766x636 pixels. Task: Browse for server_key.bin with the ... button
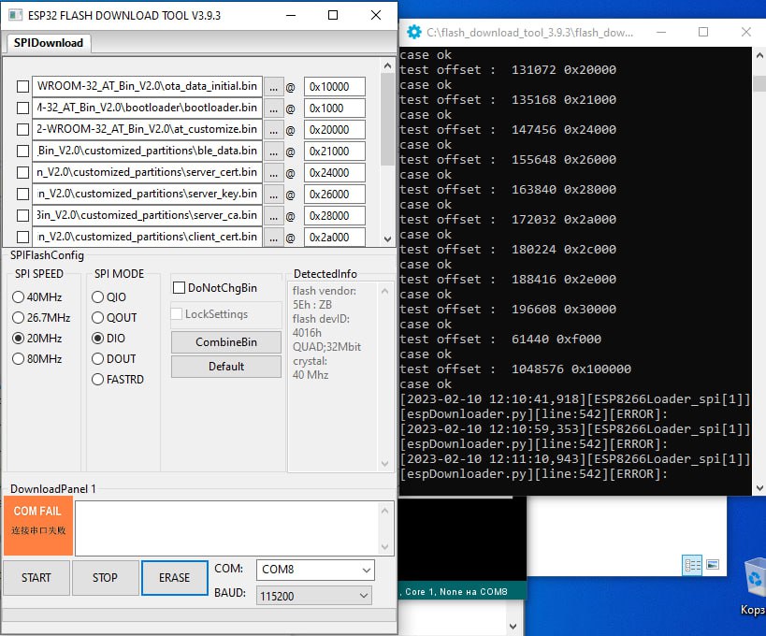click(273, 195)
